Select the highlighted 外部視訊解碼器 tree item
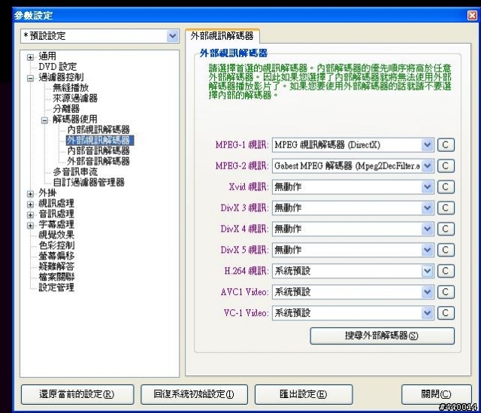 [100, 141]
